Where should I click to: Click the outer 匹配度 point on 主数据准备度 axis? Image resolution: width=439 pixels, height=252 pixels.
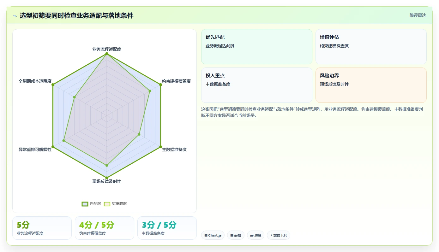(160, 147)
